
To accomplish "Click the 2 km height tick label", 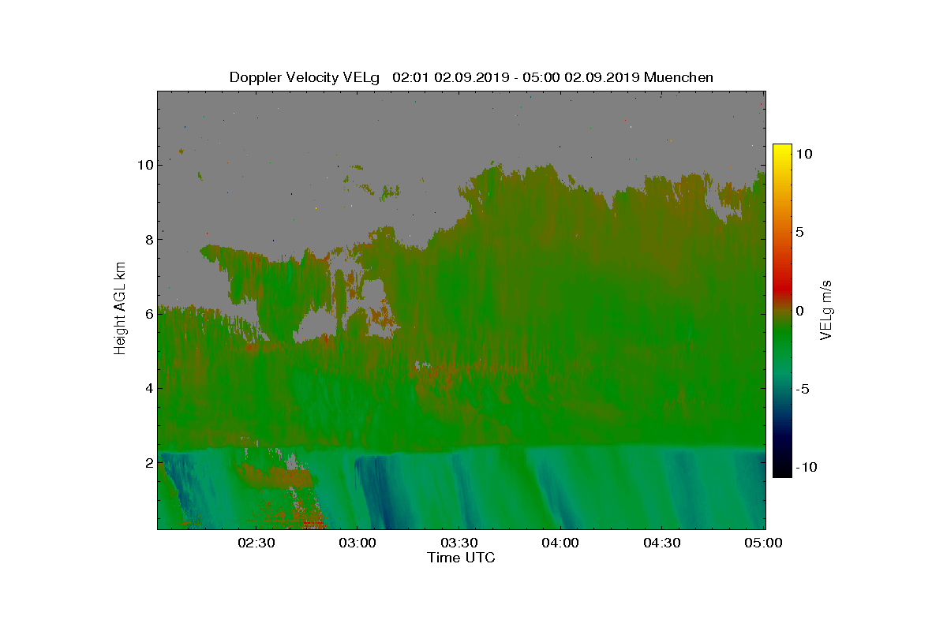I will [x=148, y=463].
